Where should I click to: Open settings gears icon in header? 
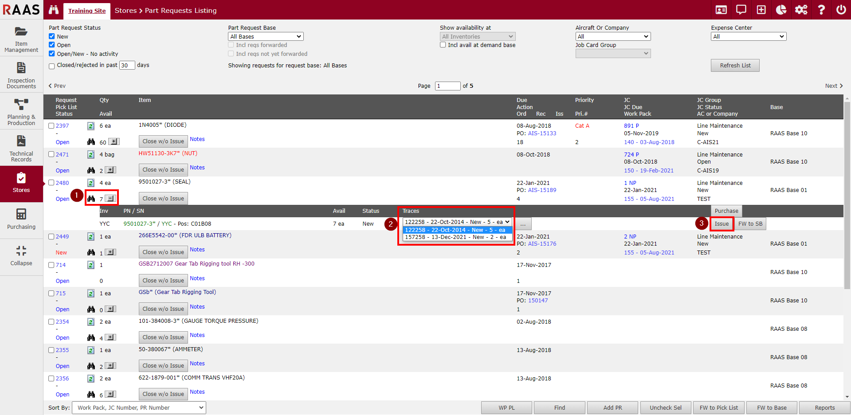(801, 10)
